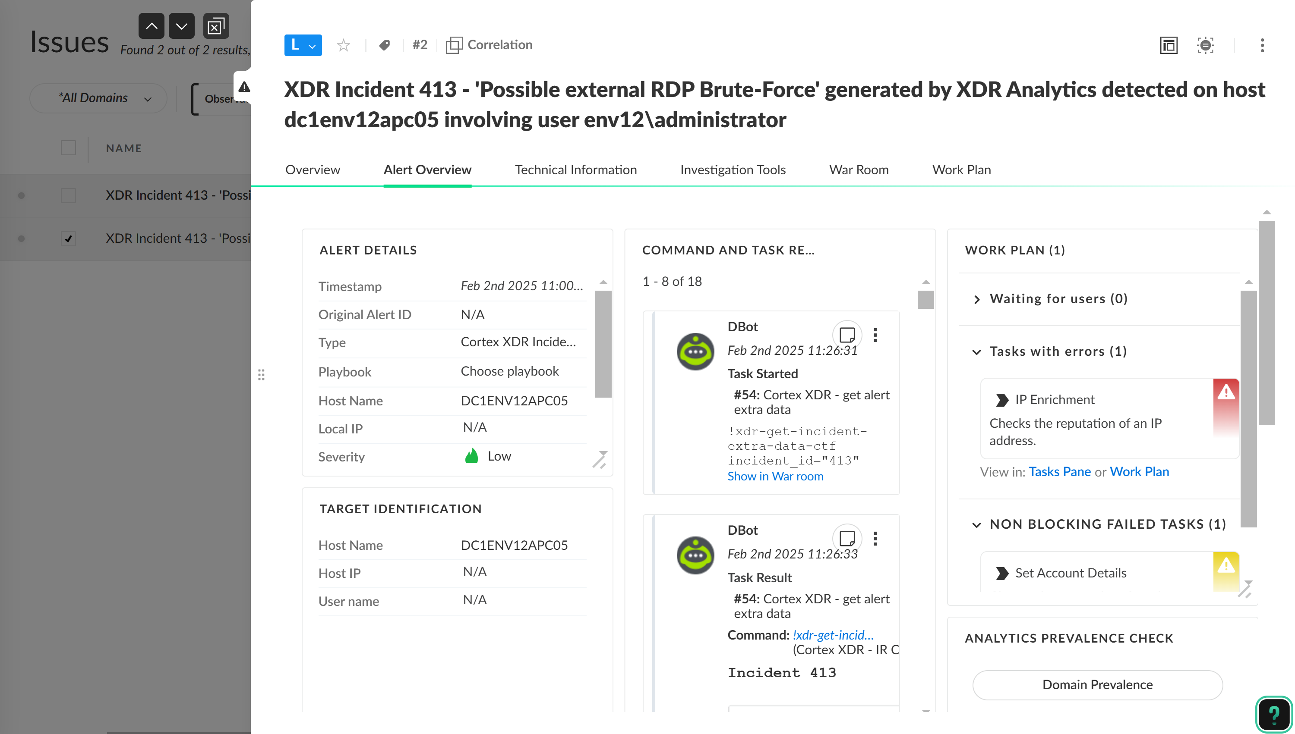1295x734 pixels.
Task: Click the Work Plan section scrollbar thumb
Action: click(x=1248, y=408)
